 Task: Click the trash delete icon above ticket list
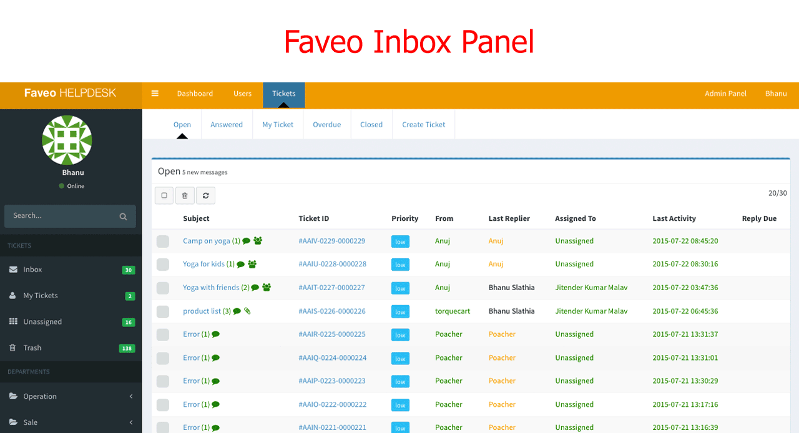point(185,195)
